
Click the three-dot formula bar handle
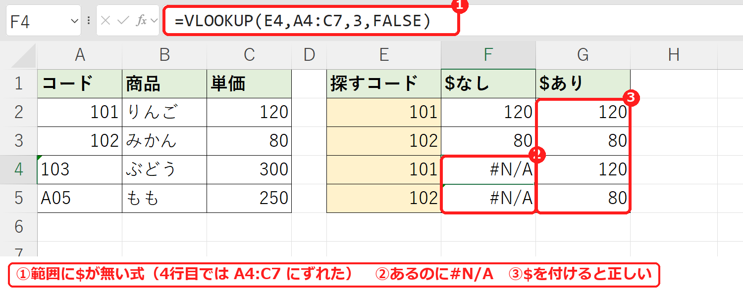pos(89,21)
